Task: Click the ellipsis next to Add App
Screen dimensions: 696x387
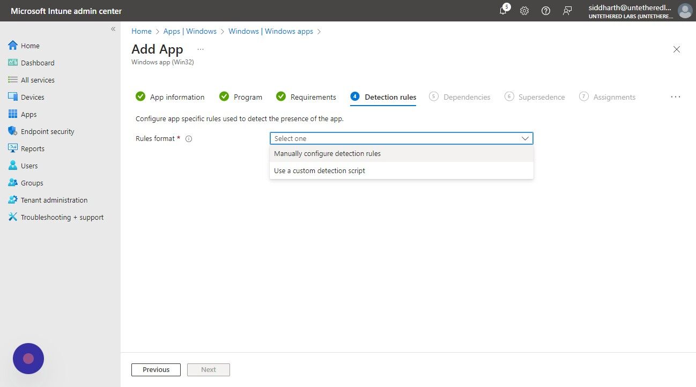Action: (201, 49)
